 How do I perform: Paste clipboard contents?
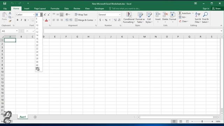pos(5,17)
